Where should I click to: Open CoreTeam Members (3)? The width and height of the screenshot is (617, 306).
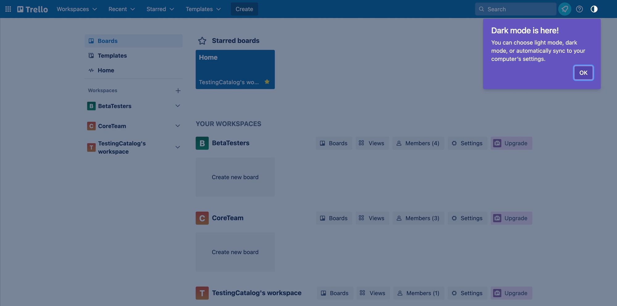tap(418, 218)
